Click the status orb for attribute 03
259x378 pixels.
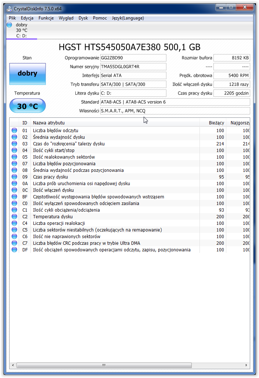click(14, 144)
